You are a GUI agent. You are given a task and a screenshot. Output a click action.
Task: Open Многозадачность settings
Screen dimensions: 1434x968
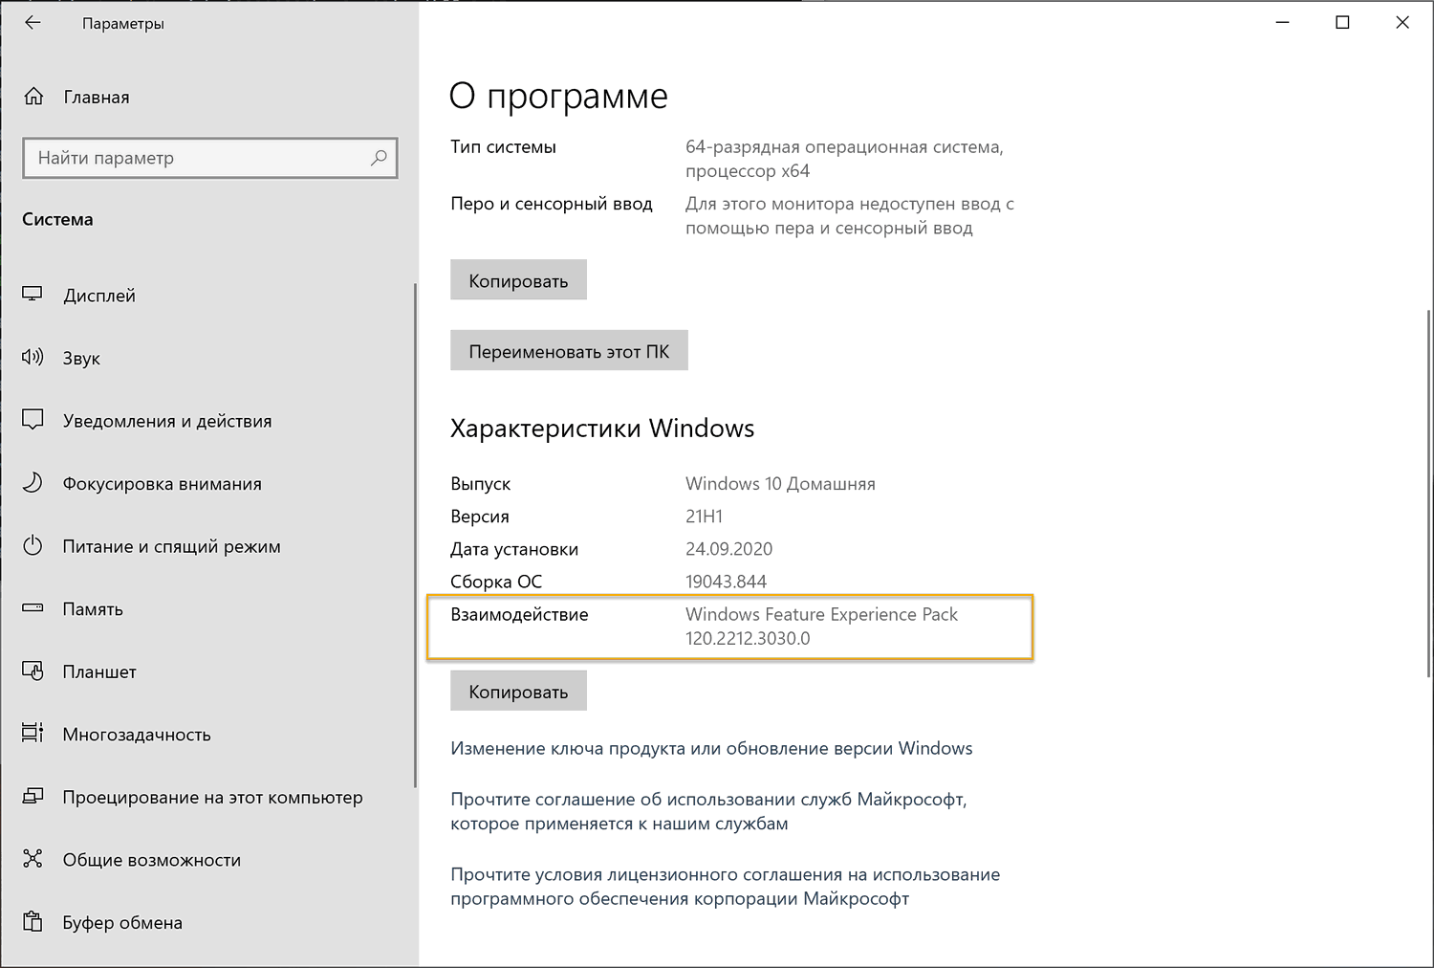[x=137, y=735]
